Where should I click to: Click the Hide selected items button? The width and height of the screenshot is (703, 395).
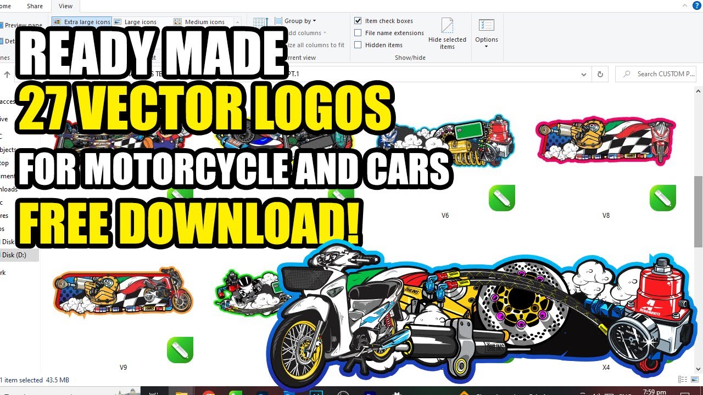click(447, 33)
